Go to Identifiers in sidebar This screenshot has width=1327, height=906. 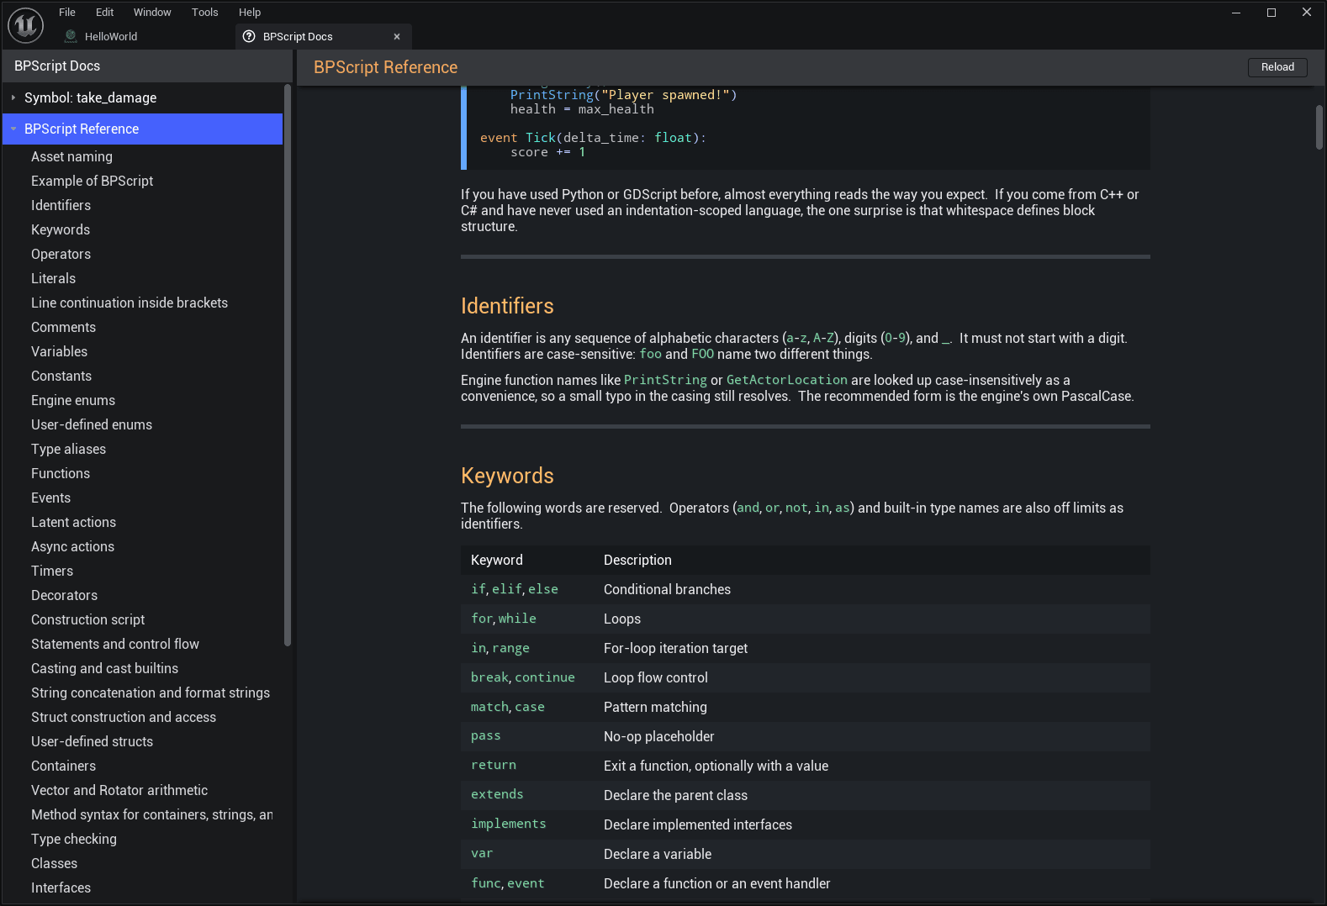pyautogui.click(x=61, y=205)
